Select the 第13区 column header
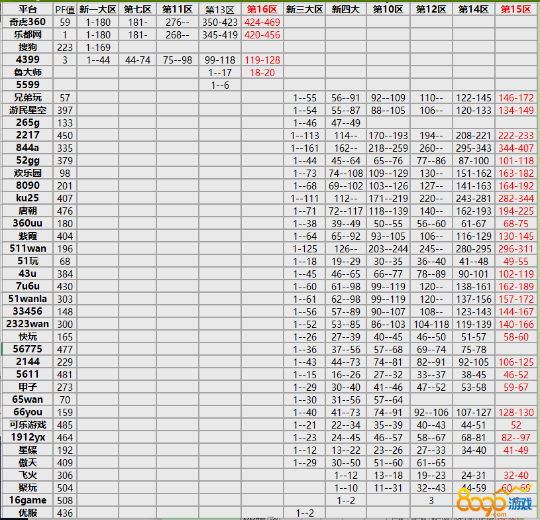Screen dimensions: 540x520 [x=220, y=9]
